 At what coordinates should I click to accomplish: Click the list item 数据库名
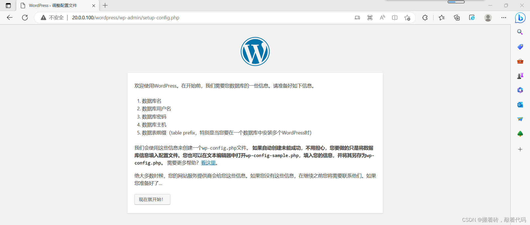(152, 101)
